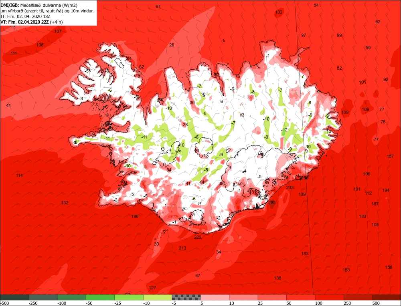Click legend swatch between 50 and 100

[x=301, y=297]
